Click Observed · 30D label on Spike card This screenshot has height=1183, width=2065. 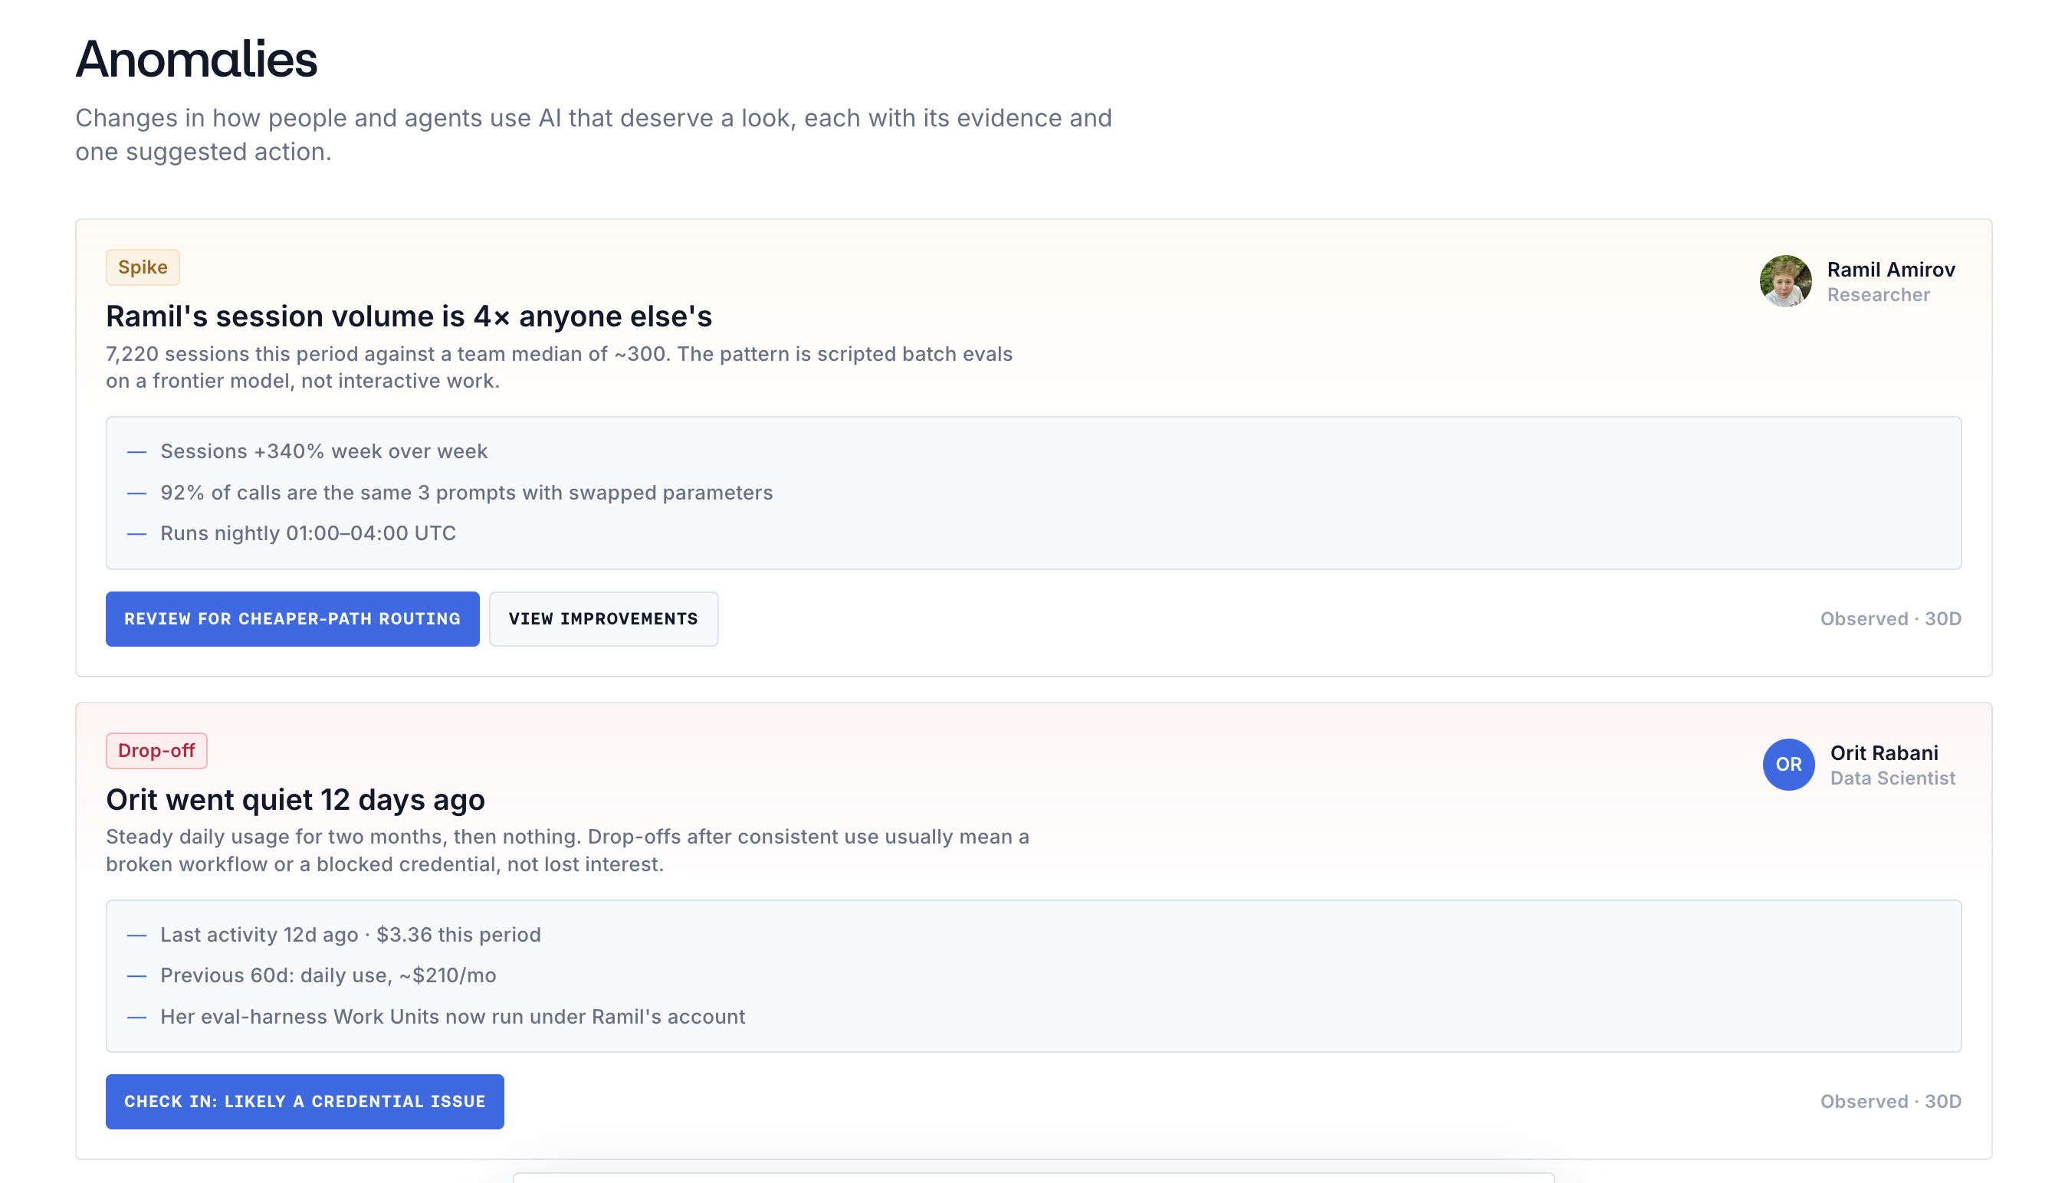[x=1890, y=619]
